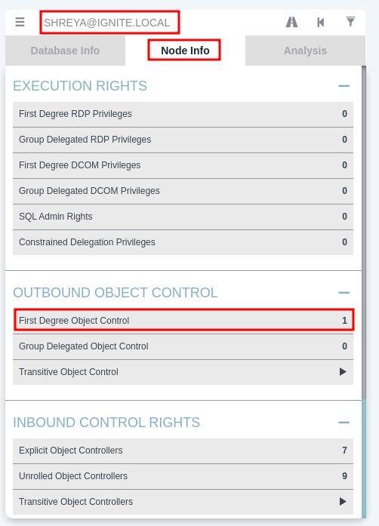The width and height of the screenshot is (379, 526).
Task: Click First Degree RDP Privileges row
Action: 183,114
